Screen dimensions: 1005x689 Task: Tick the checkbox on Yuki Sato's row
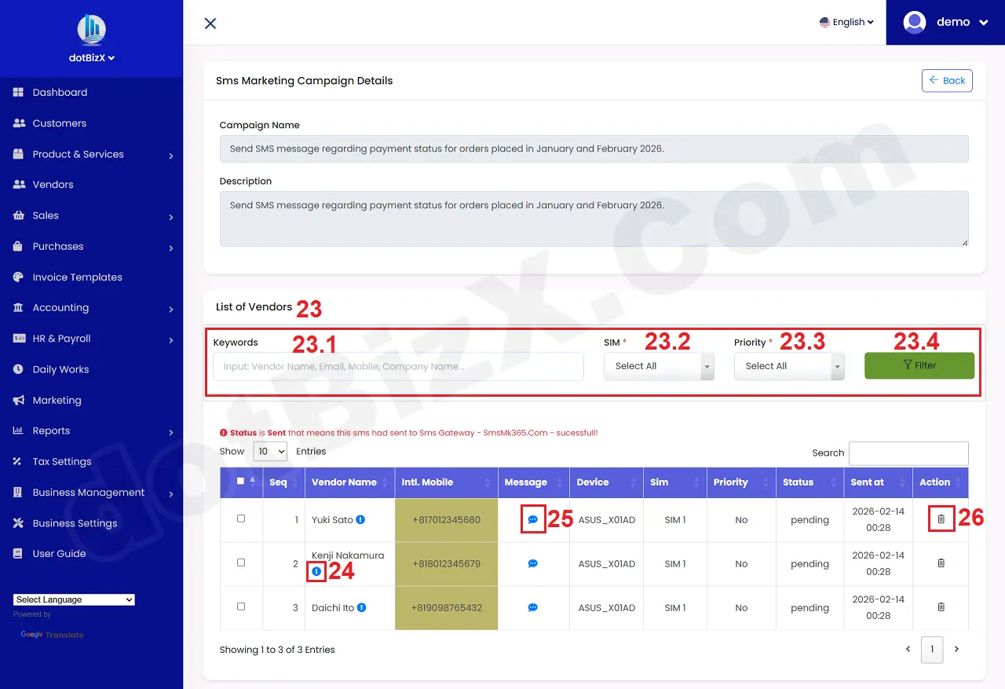tap(241, 519)
